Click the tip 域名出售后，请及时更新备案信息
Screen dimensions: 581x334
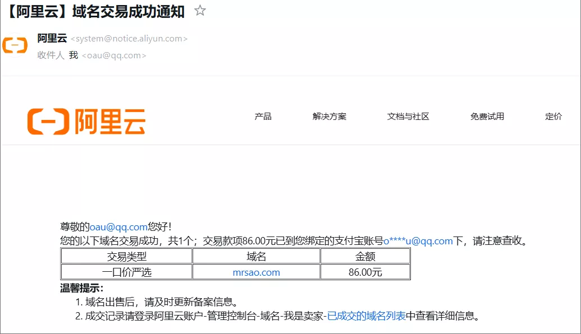click(162, 302)
